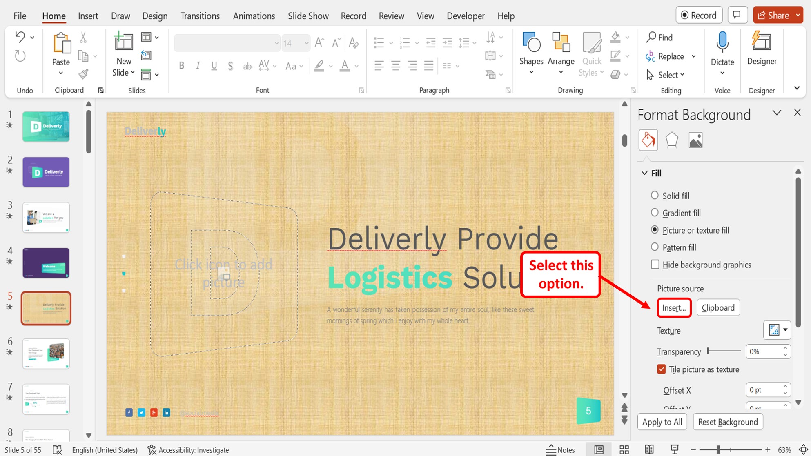The width and height of the screenshot is (811, 456).
Task: Check Hide background graphics
Action: click(x=655, y=265)
